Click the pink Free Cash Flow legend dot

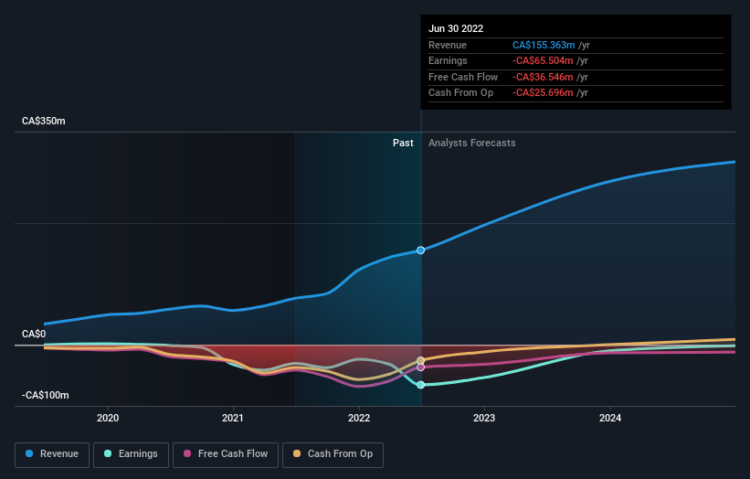coord(187,453)
